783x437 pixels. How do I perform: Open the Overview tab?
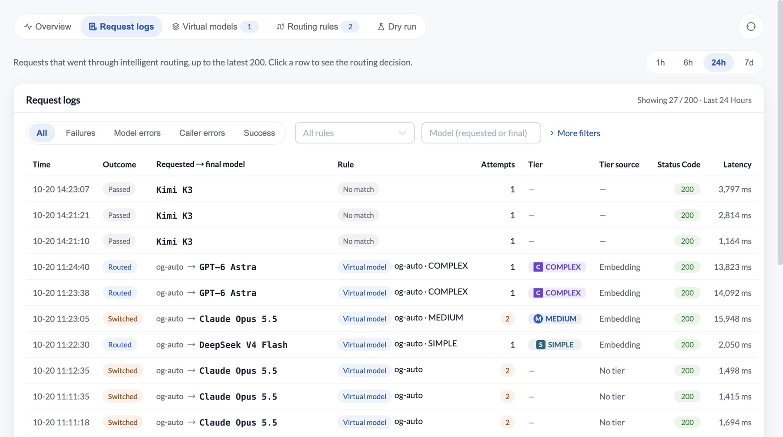[47, 26]
